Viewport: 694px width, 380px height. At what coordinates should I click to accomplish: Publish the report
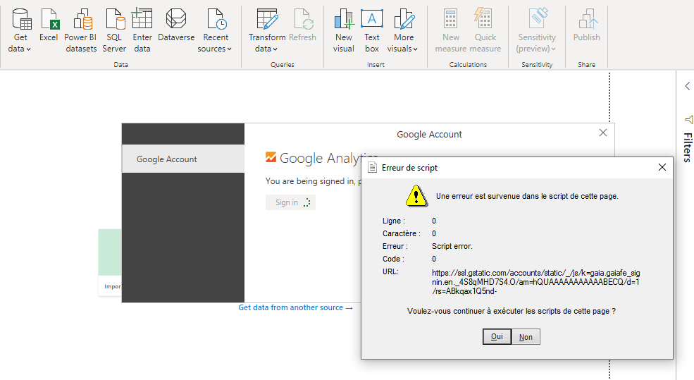586,25
